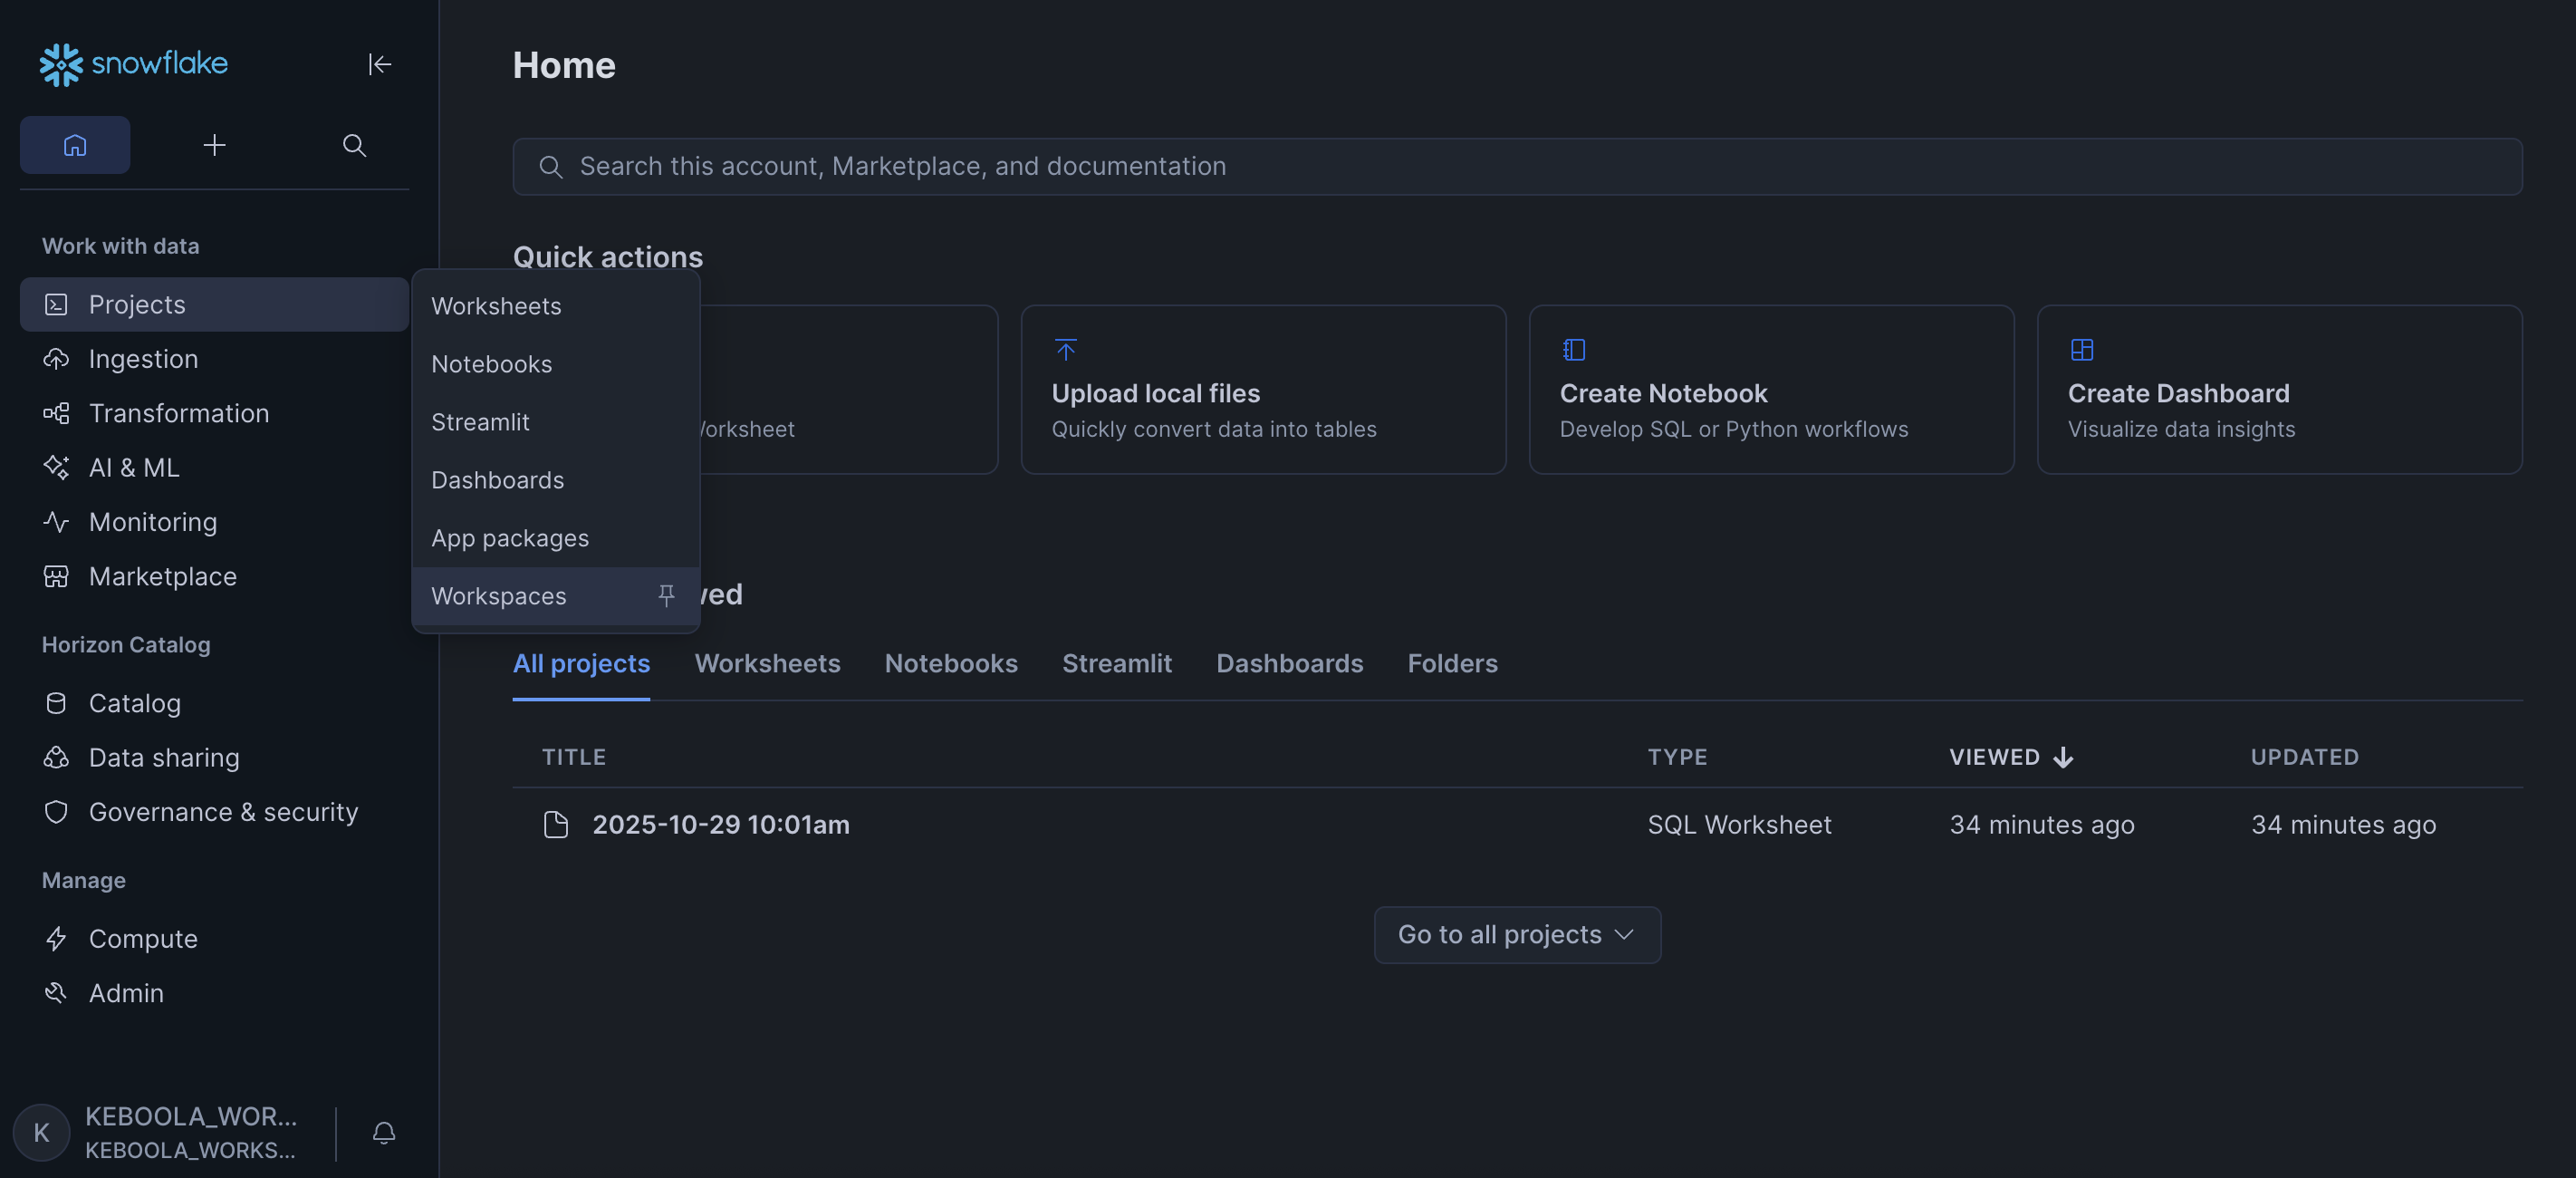This screenshot has width=2576, height=1178.
Task: Select Notebooks from the Projects flyout menu
Action: [491, 364]
